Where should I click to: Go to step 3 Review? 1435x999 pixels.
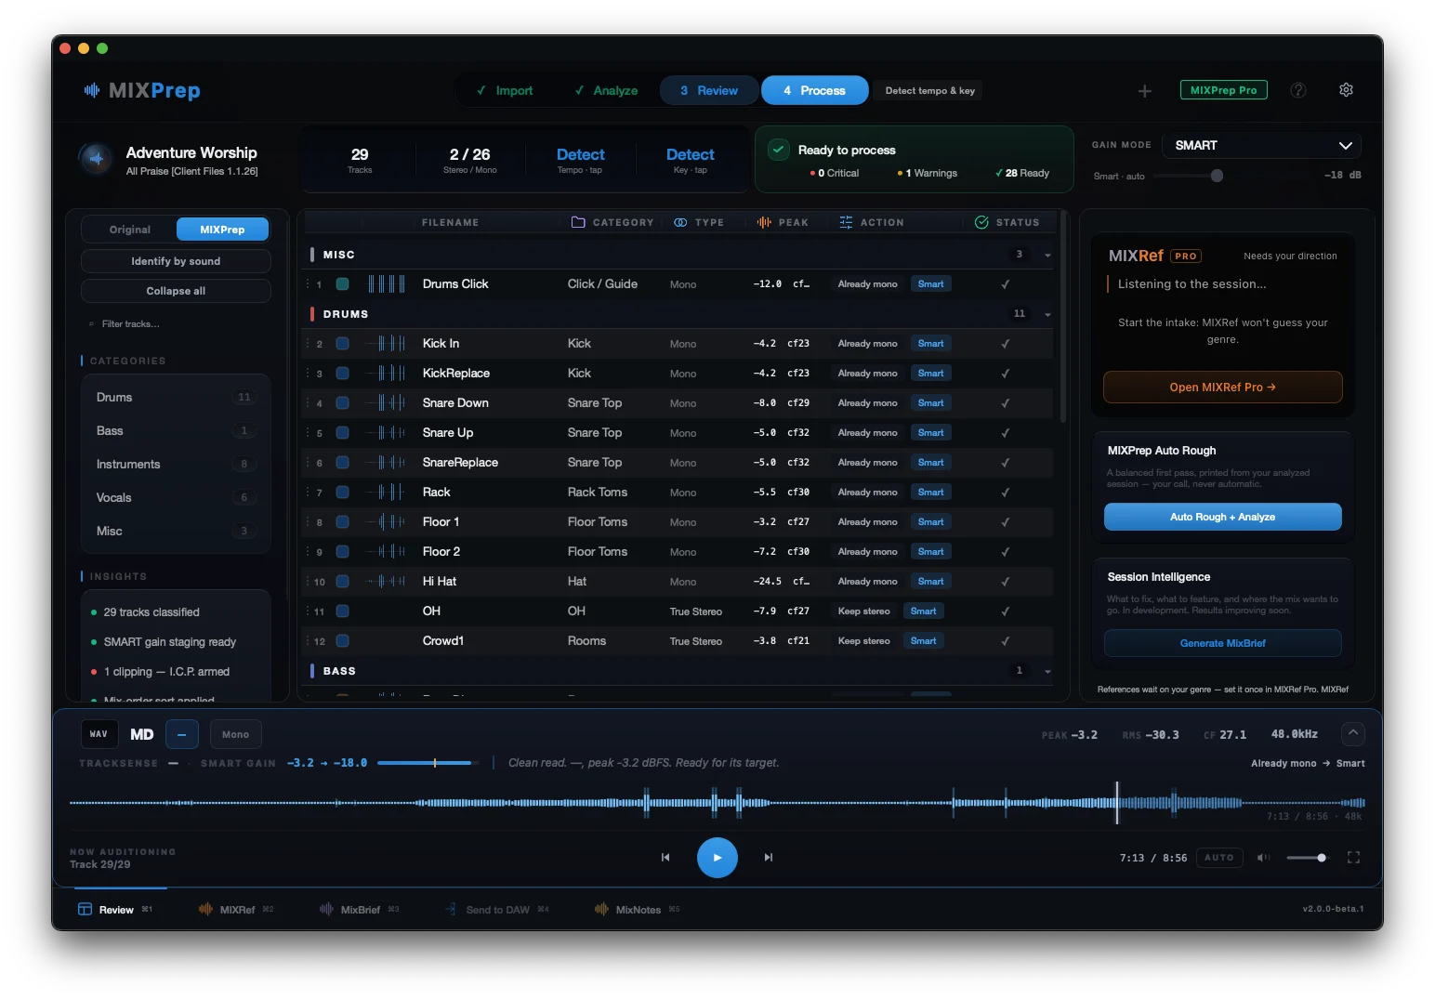(709, 91)
